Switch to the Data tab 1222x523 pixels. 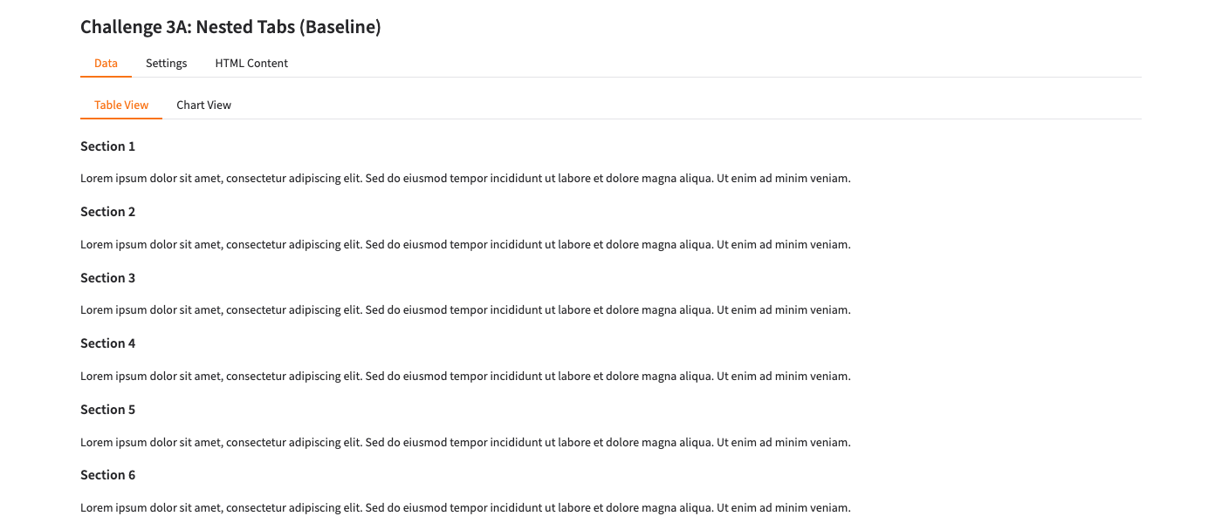point(106,63)
